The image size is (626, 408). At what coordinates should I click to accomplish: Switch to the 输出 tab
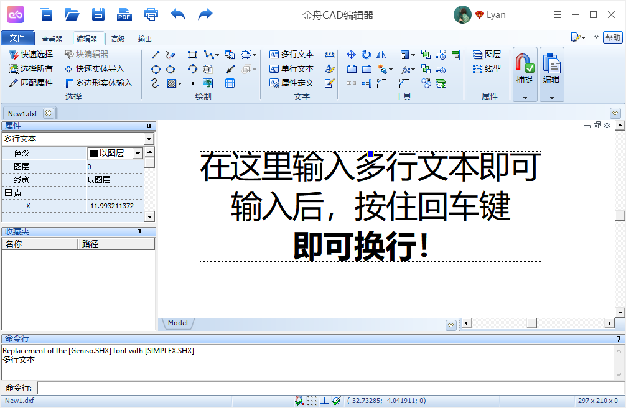tap(144, 39)
